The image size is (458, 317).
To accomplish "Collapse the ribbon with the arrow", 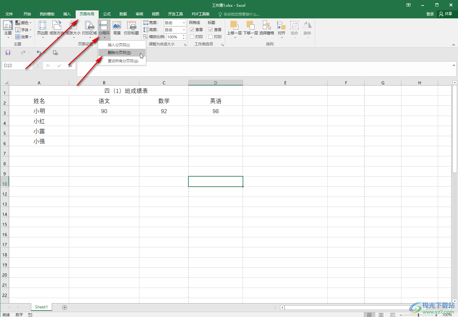I will (453, 45).
